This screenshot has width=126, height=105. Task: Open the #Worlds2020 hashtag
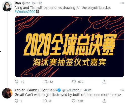(25, 12)
